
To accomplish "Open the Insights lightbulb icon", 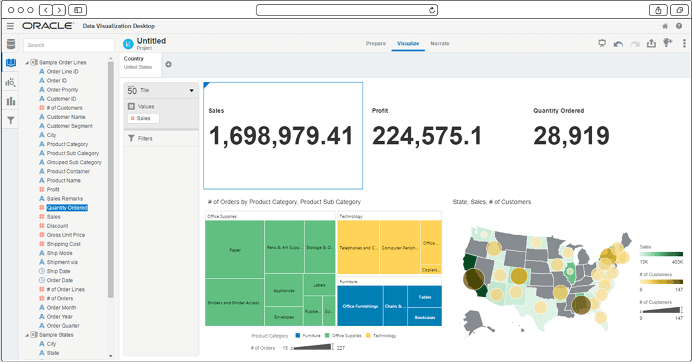I will point(668,43).
